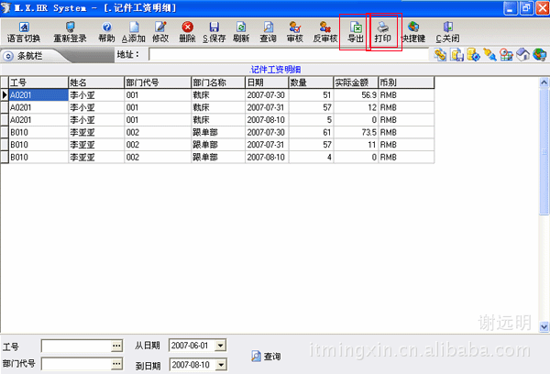550x374 pixels.
Task: Print the report using 打印 icon
Action: point(383,32)
